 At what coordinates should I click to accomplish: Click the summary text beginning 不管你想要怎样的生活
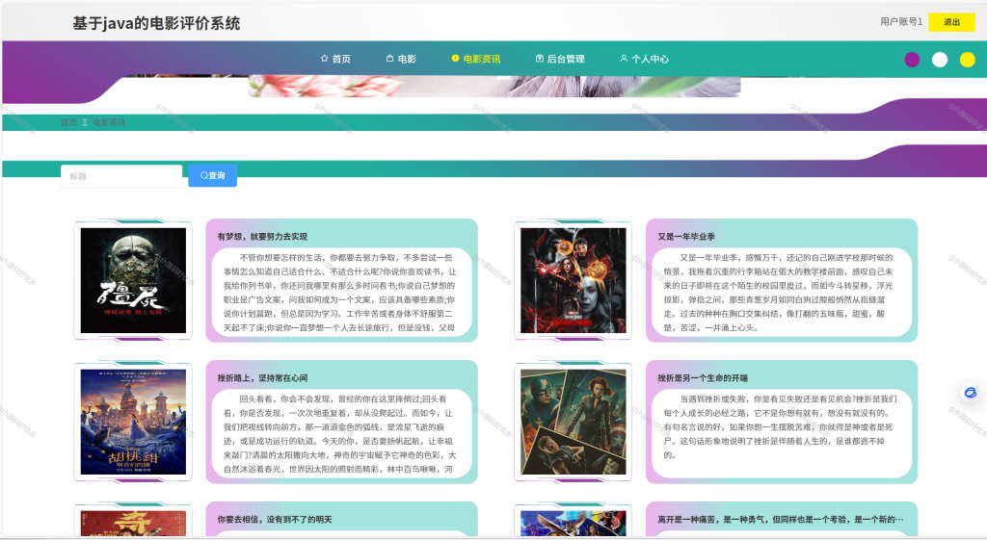pyautogui.click(x=340, y=293)
